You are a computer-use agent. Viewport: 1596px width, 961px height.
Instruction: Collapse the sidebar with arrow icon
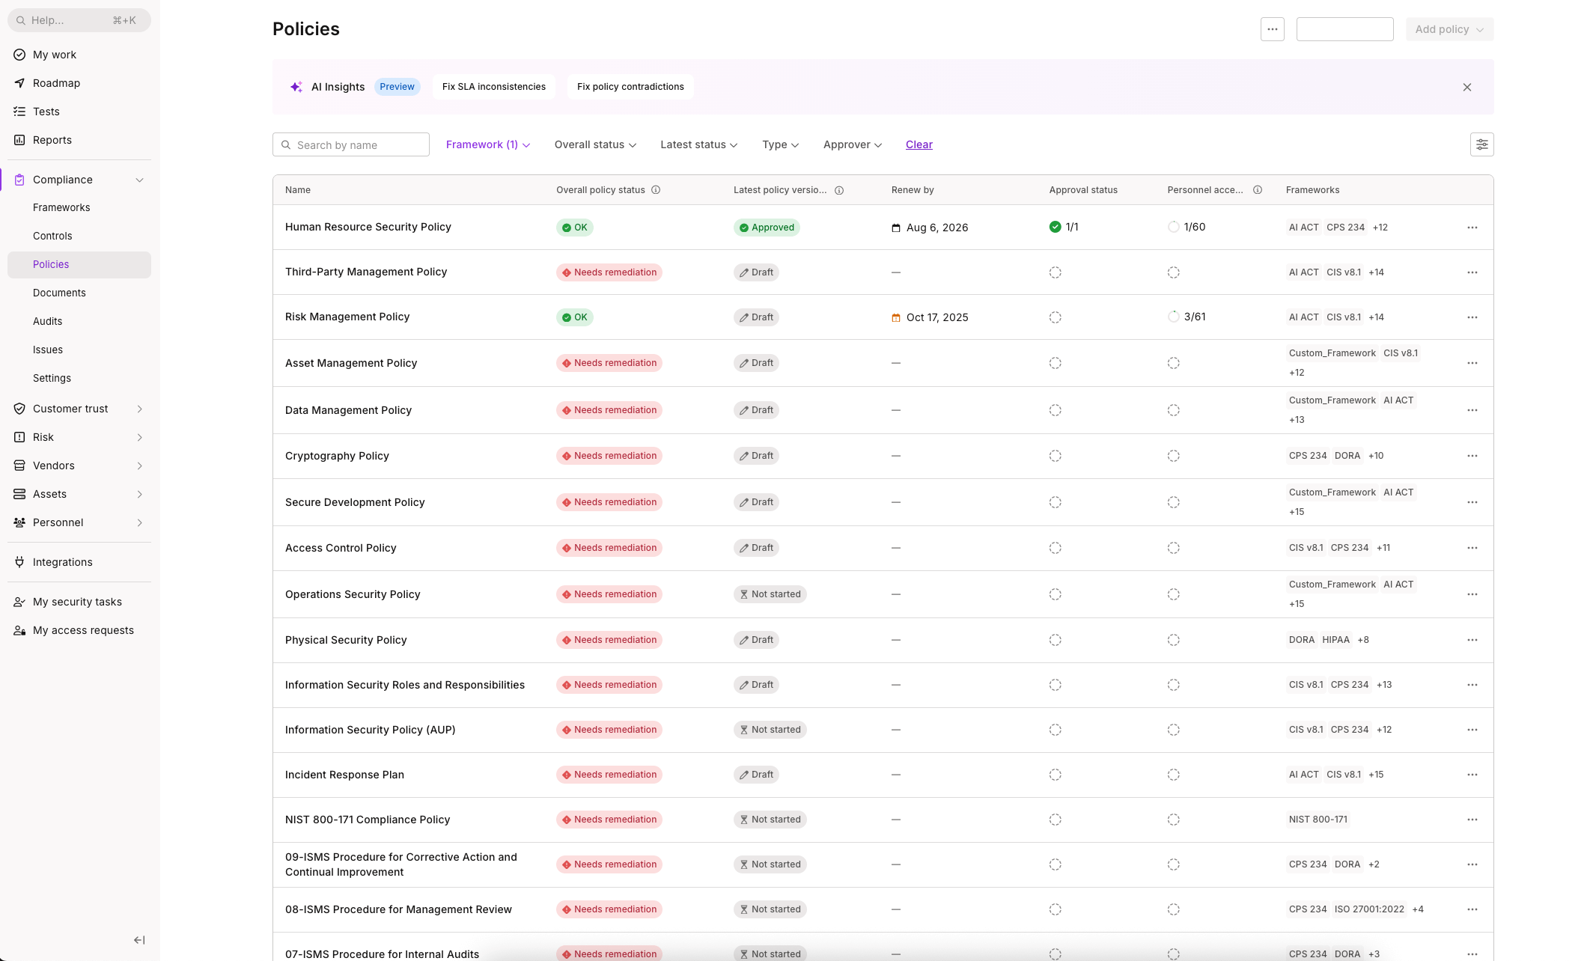139,940
